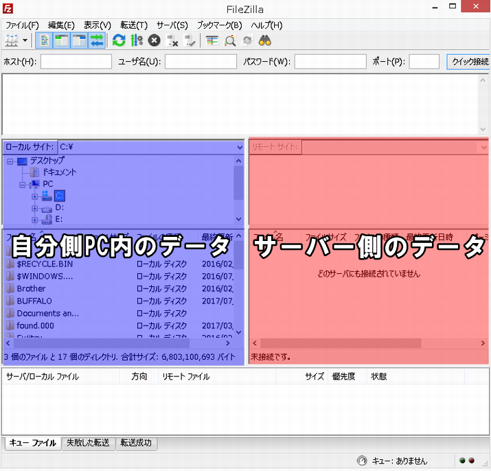Click the refresh file lists icon

pos(119,41)
